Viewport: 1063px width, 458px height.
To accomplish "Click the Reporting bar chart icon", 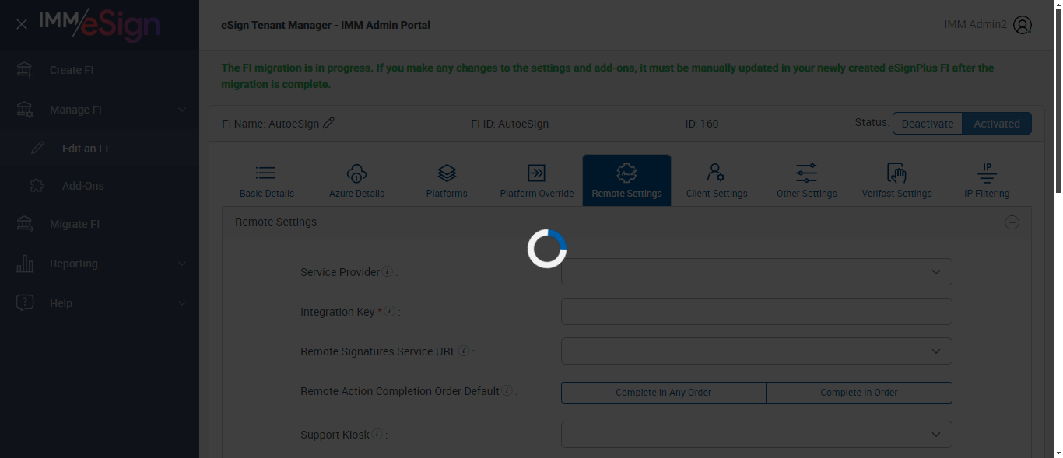I will [x=25, y=264].
